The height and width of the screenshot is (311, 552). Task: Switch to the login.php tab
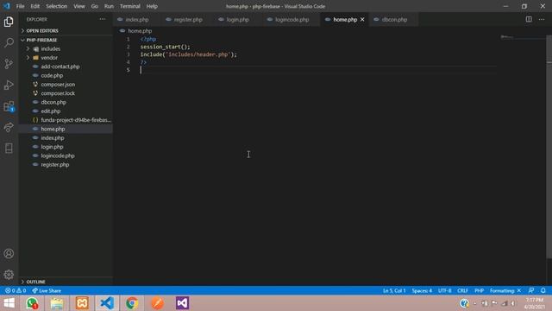click(x=237, y=19)
